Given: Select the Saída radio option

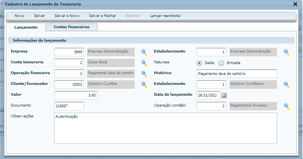Looking at the screenshot, I should (x=199, y=63).
